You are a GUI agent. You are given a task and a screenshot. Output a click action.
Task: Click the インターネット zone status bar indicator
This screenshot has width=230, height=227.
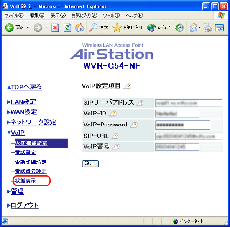pos(188,221)
